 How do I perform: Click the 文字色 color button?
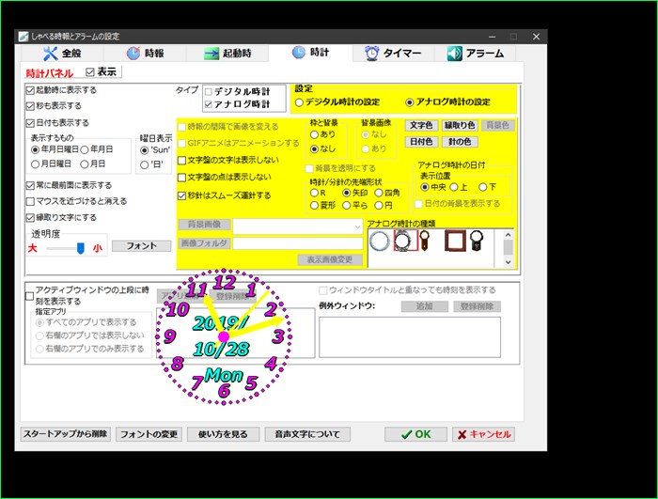click(x=421, y=126)
